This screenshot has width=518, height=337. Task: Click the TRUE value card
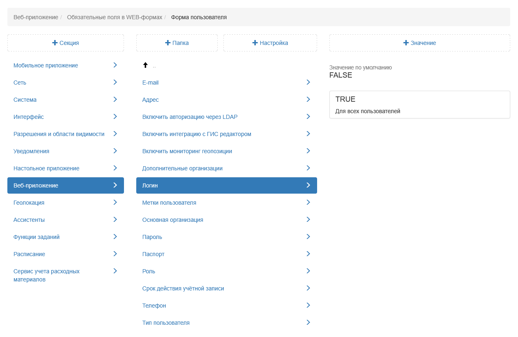tap(419, 105)
